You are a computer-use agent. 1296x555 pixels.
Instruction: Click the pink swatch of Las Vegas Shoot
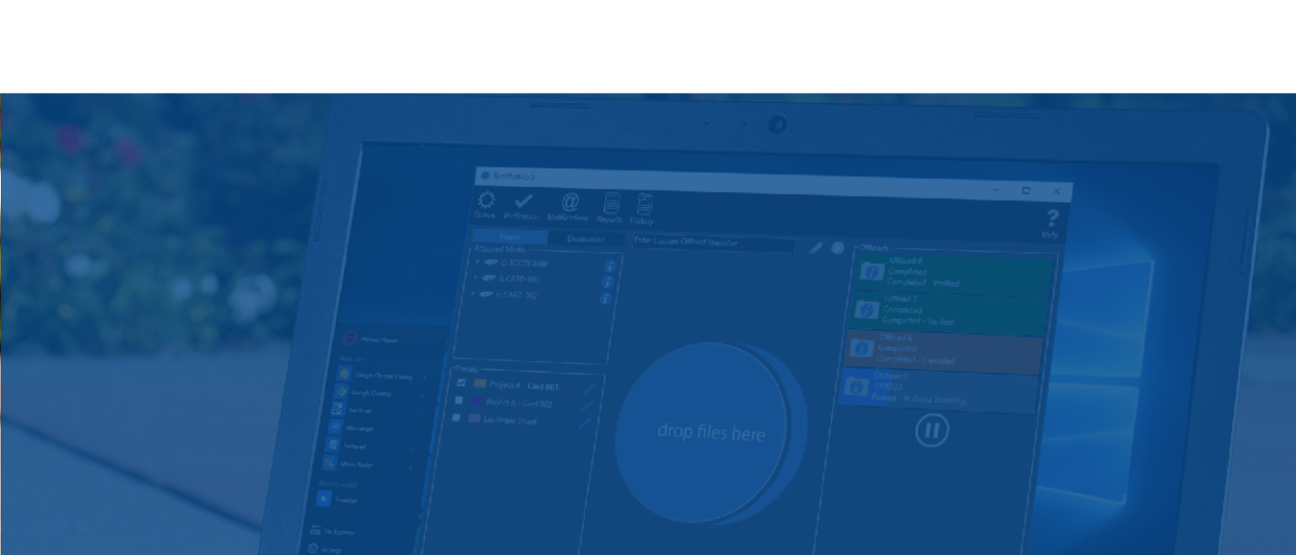474,418
